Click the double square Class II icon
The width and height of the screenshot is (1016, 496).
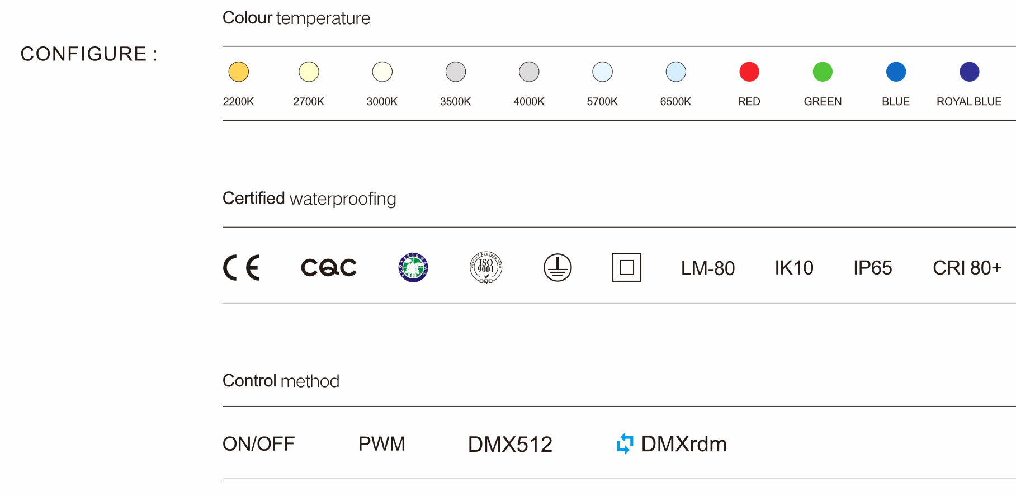coord(626,267)
